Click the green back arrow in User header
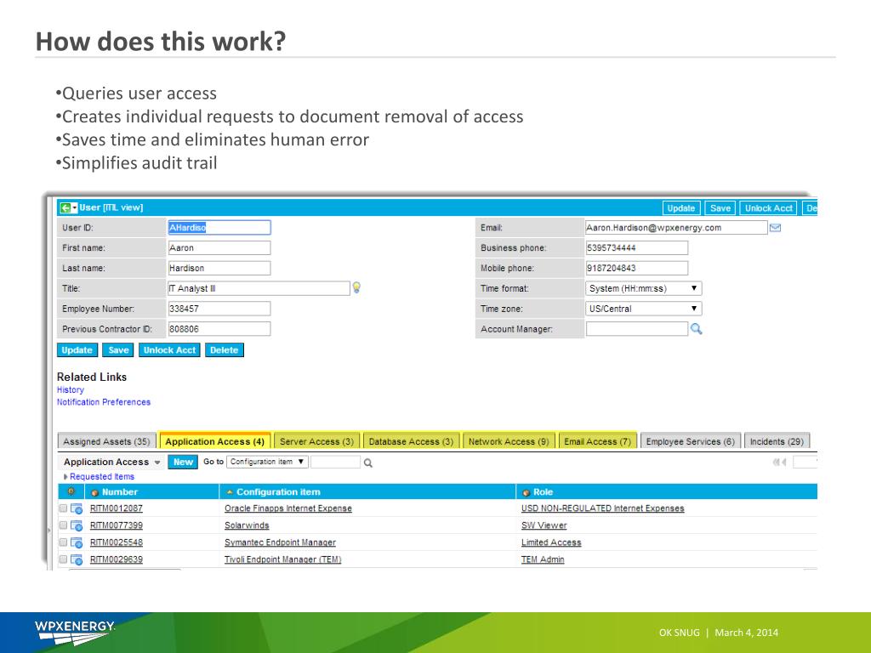Viewport: 871px width, 653px height. [x=65, y=207]
